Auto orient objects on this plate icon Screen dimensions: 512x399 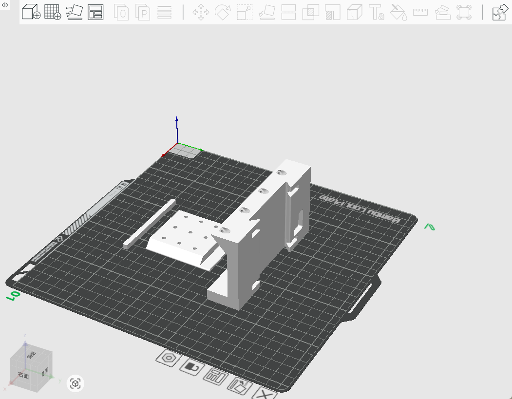point(240,386)
